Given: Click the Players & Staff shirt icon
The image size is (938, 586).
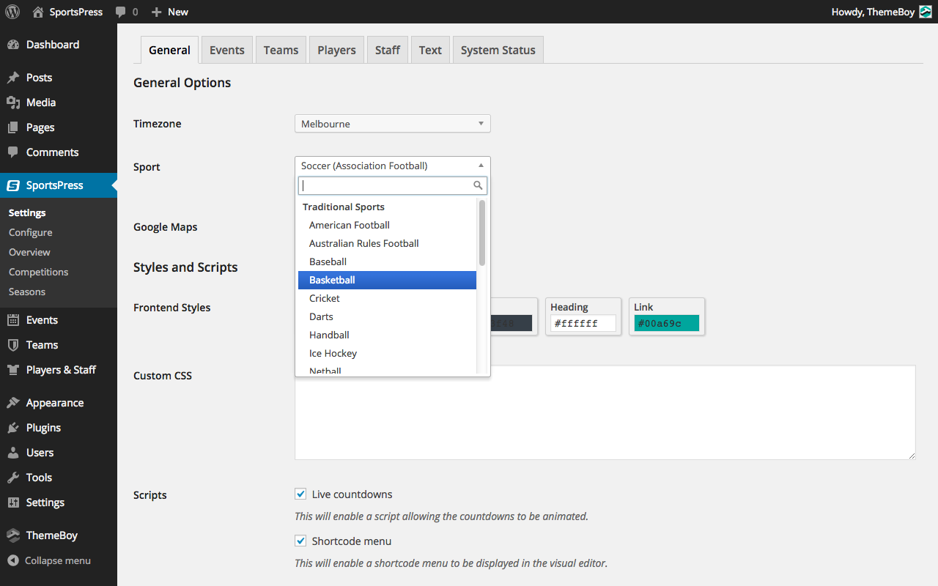Looking at the screenshot, I should 13,370.
